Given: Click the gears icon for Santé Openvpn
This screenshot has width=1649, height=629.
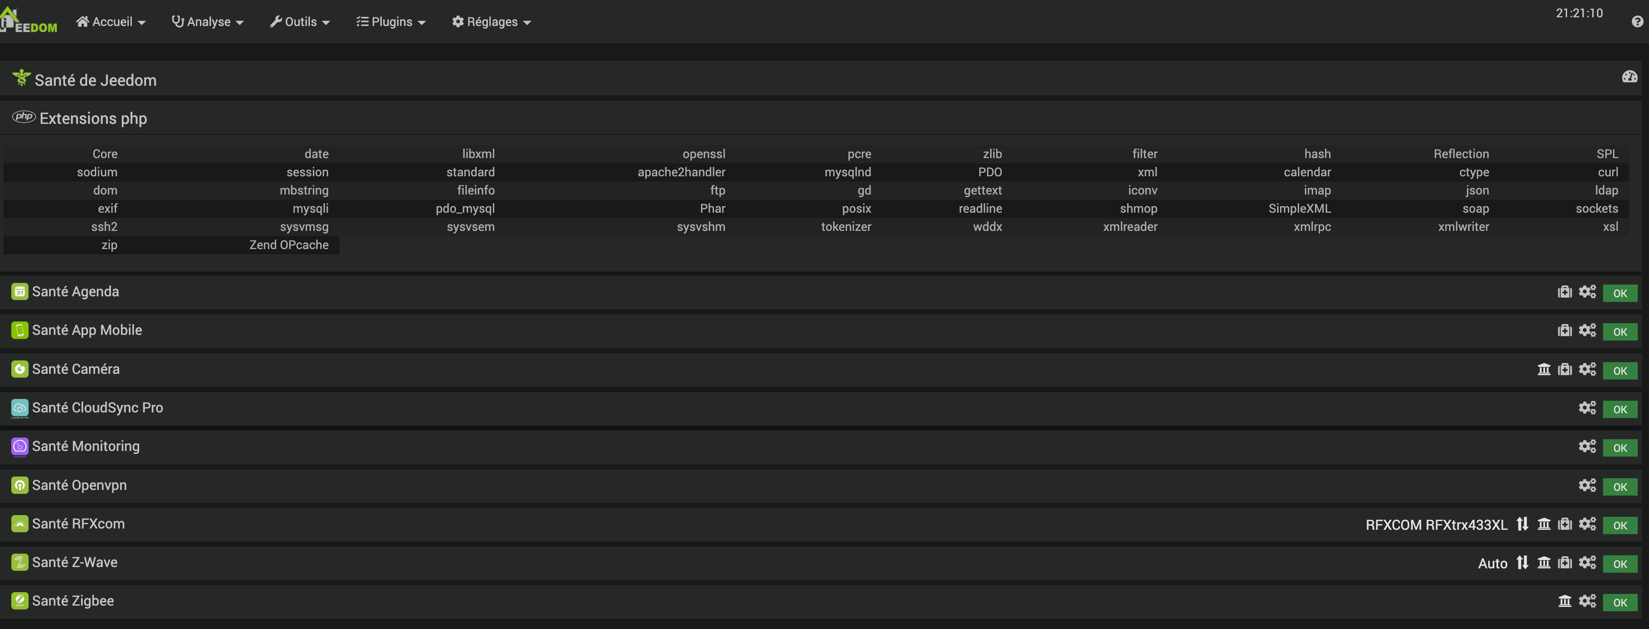Looking at the screenshot, I should (x=1587, y=486).
